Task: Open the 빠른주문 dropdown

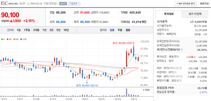Action: pyautogui.click(x=205, y=4)
